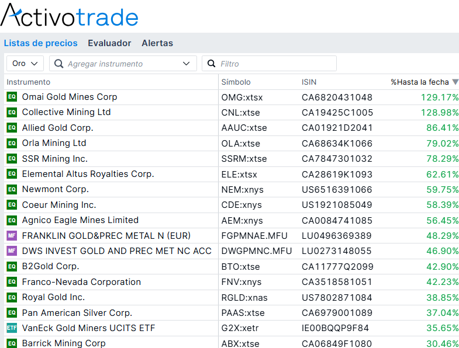Focus the Filtro input field
This screenshot has height=348, width=459.
click(x=269, y=64)
